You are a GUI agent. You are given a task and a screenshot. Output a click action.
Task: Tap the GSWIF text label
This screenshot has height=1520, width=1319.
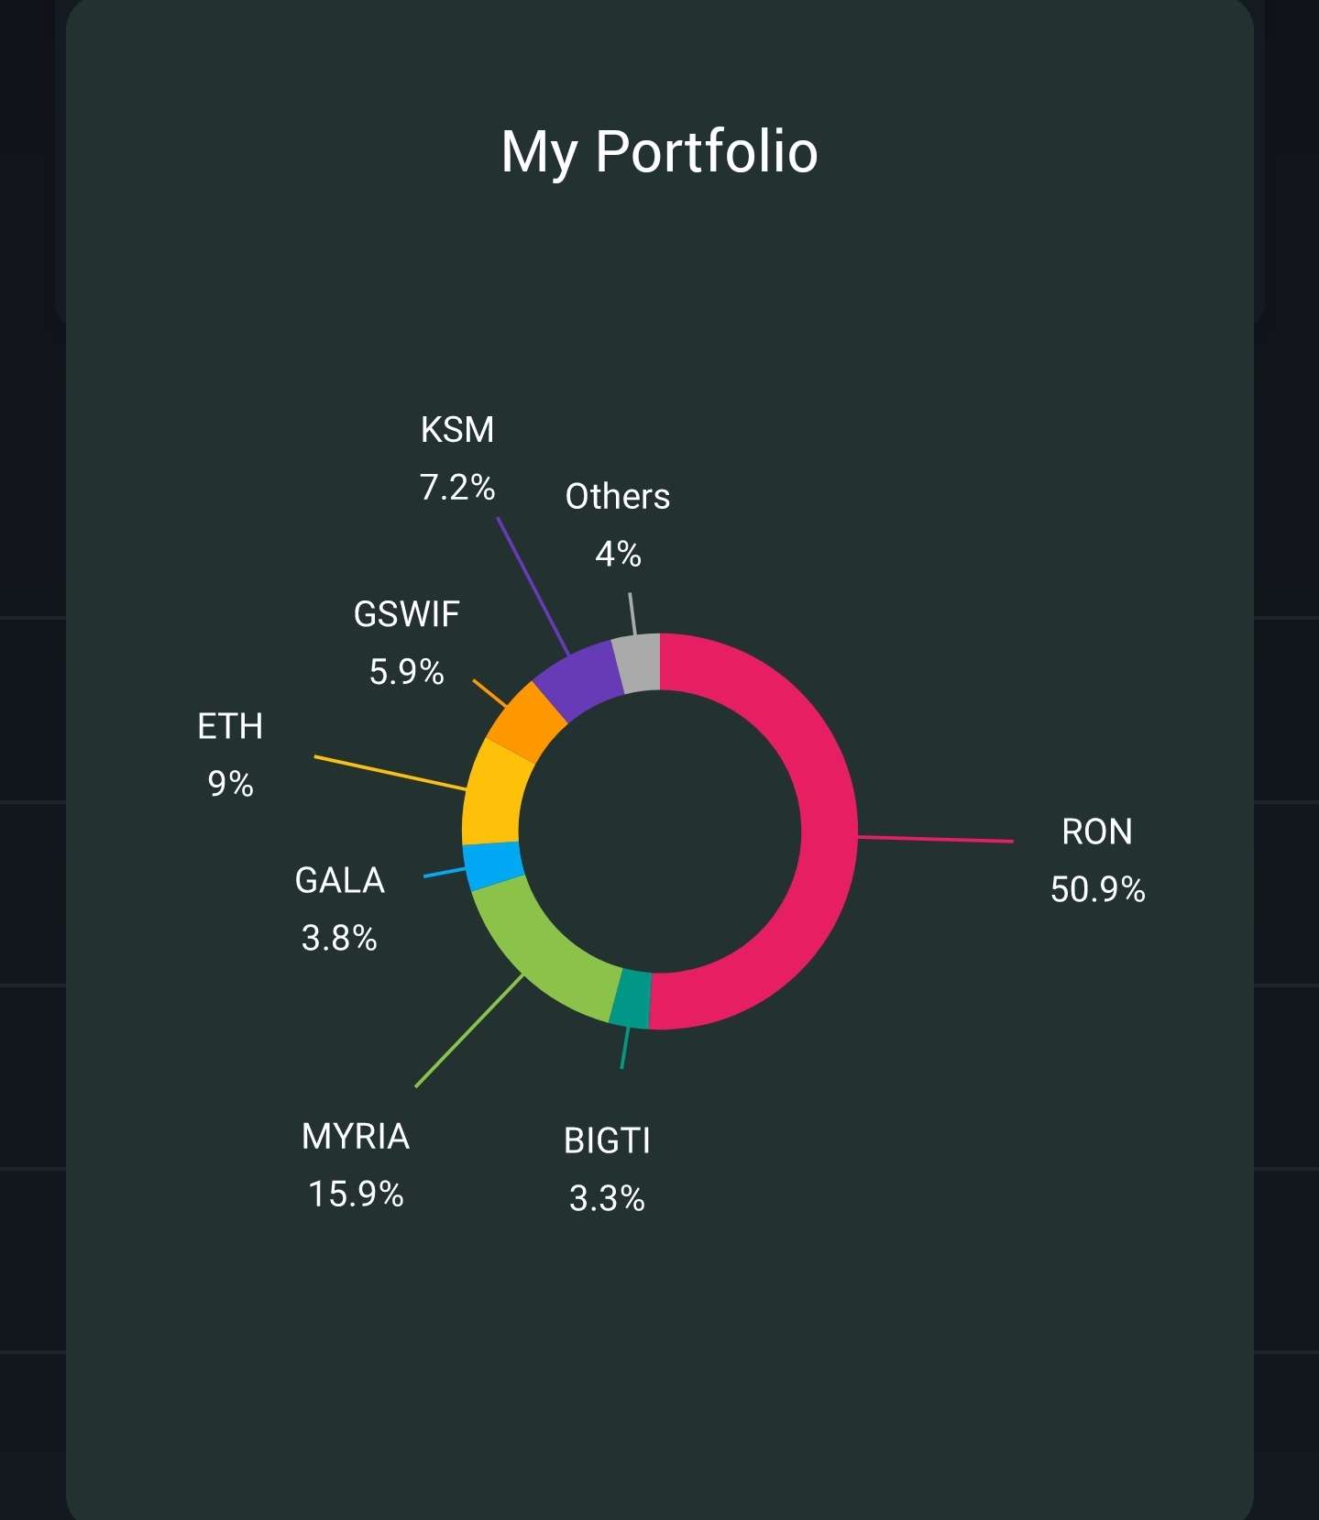(406, 614)
